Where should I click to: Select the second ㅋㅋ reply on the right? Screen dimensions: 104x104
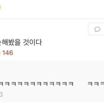point(96,84)
